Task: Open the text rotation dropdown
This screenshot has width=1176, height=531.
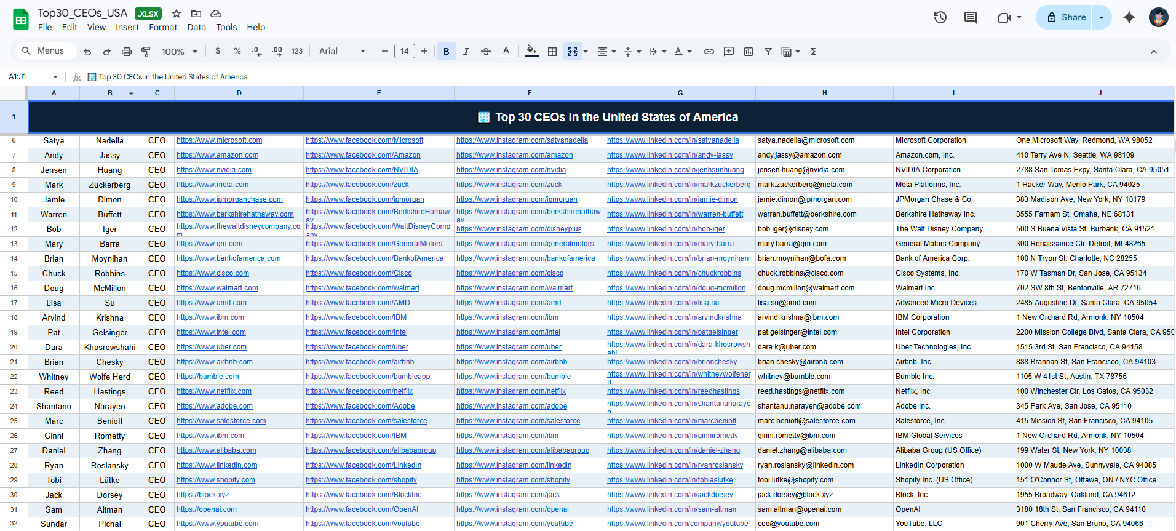Action: (x=683, y=52)
